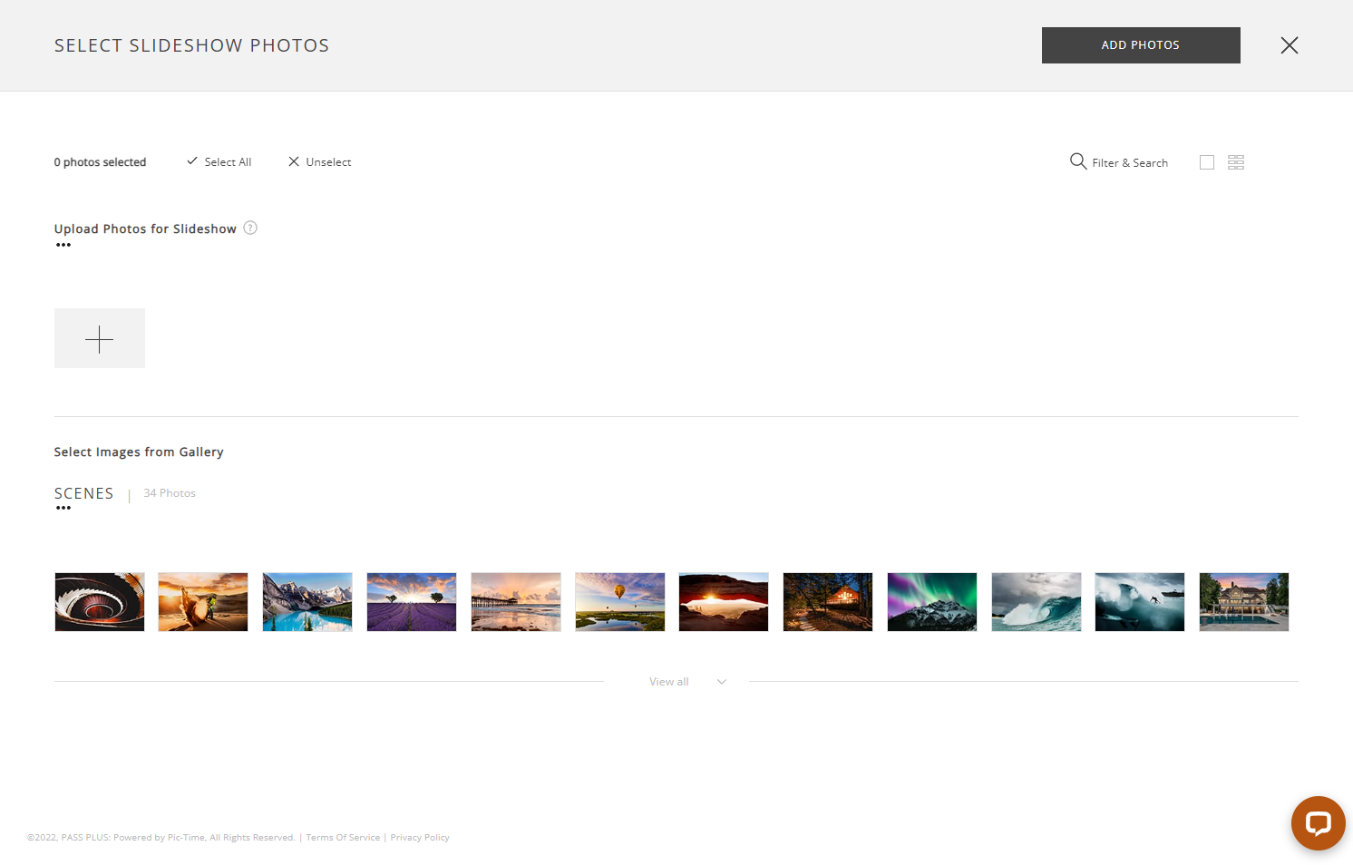Viewport: 1353px width, 865px height.
Task: Open Privacy Policy link
Action: pyautogui.click(x=420, y=837)
